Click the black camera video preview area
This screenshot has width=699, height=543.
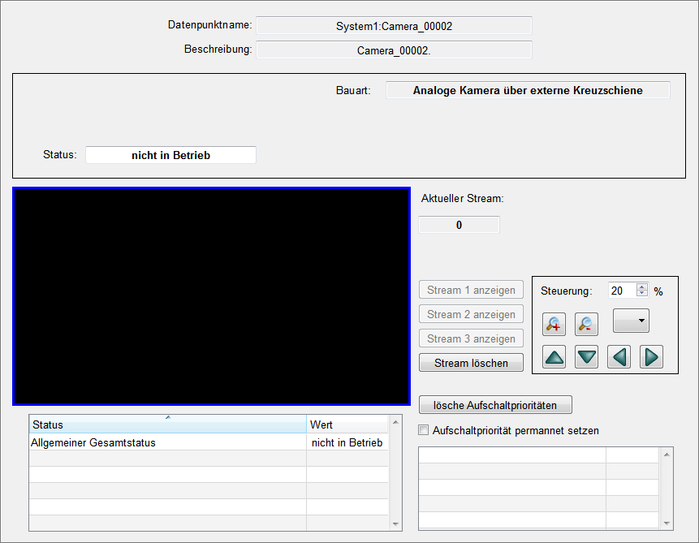tap(211, 296)
